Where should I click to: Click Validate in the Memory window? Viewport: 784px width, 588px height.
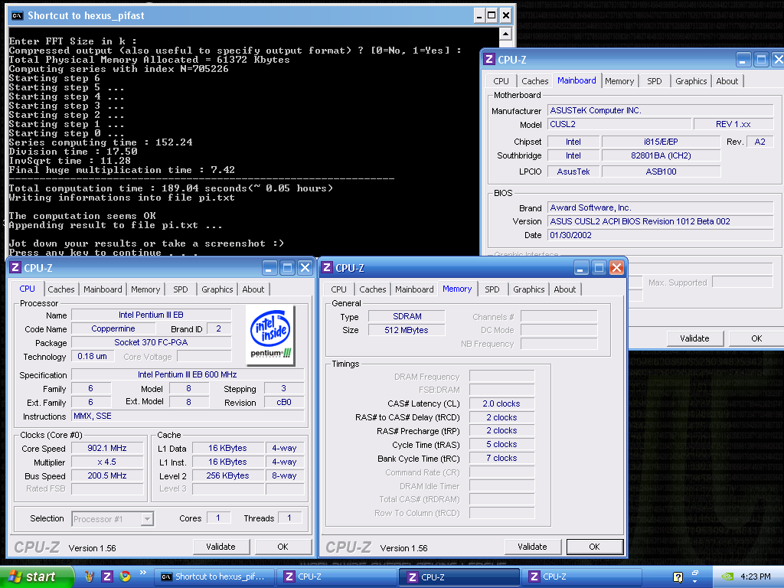point(533,547)
